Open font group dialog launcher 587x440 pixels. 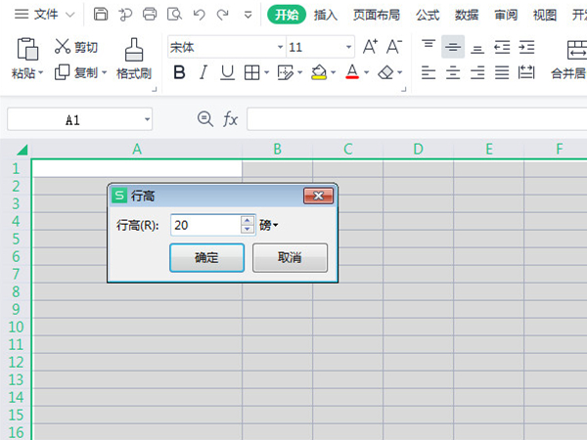coord(403,89)
